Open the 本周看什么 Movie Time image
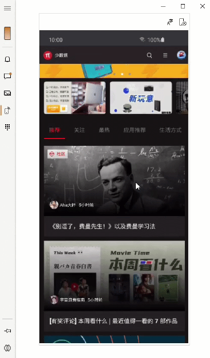The width and height of the screenshot is (210, 358). pos(114,275)
